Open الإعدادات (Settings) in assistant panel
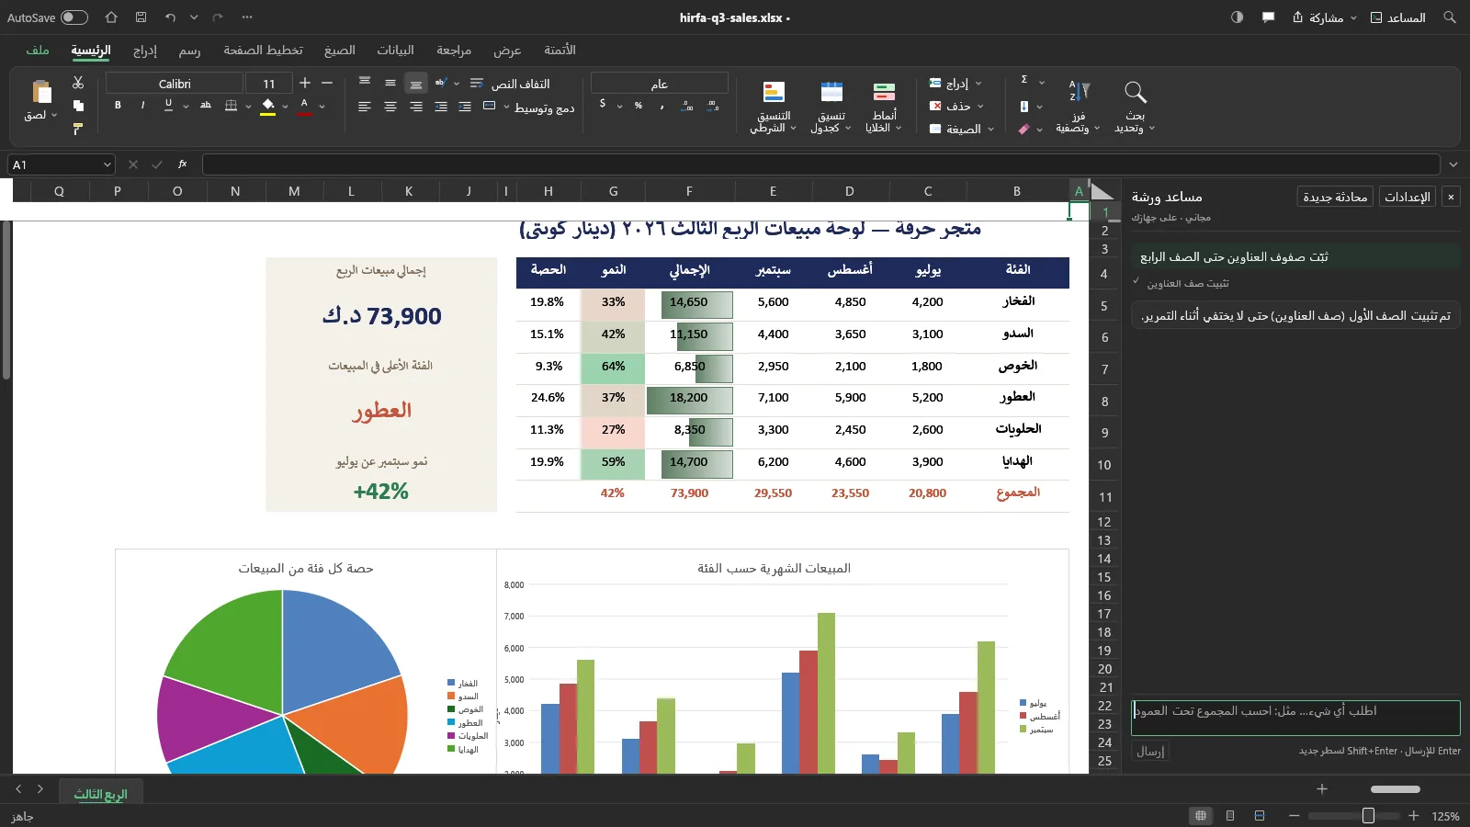This screenshot has width=1470, height=827. (1408, 197)
